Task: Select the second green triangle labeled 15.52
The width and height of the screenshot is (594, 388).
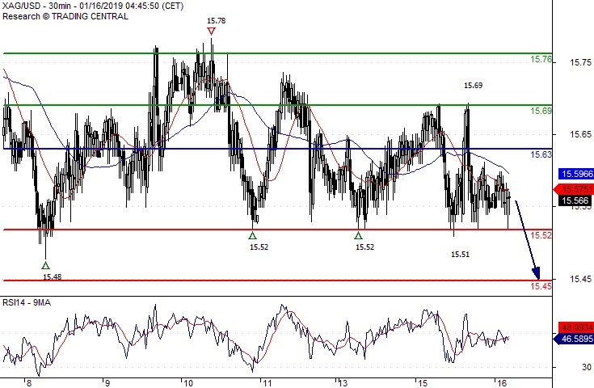Action: 358,235
